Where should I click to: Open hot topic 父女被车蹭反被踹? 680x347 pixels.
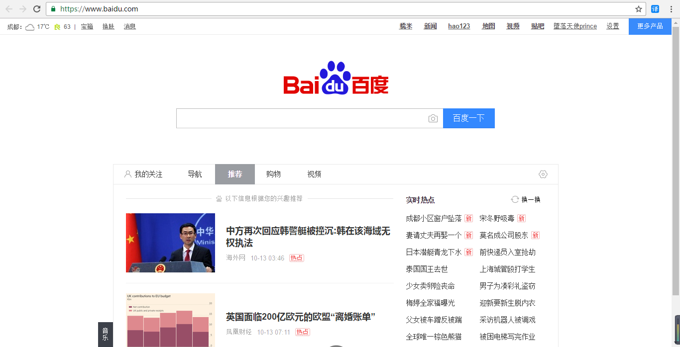tap(434, 320)
